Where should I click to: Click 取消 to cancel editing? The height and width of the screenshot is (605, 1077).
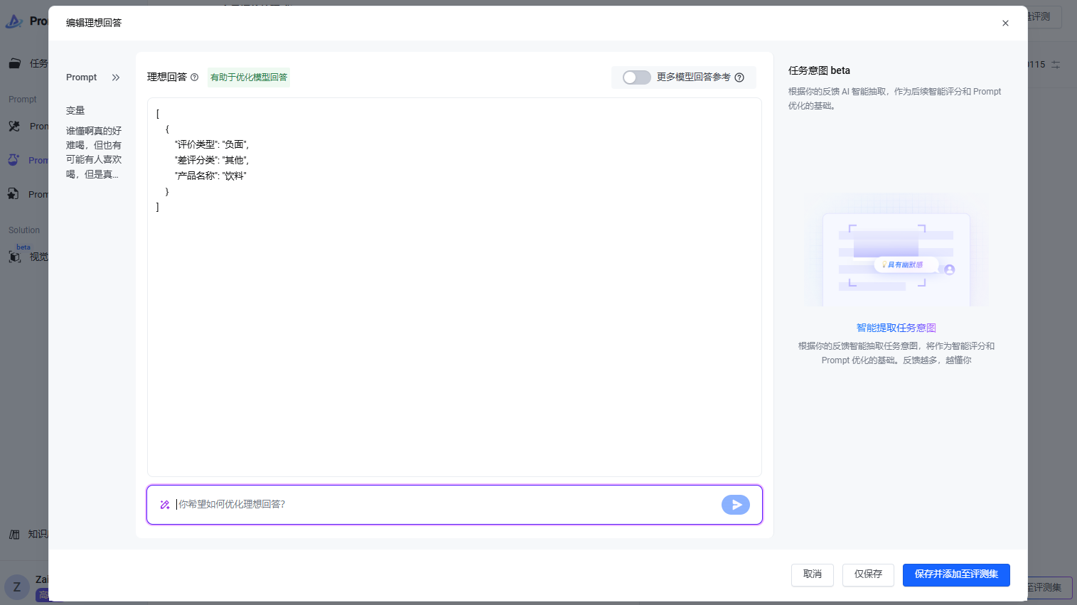coord(812,574)
